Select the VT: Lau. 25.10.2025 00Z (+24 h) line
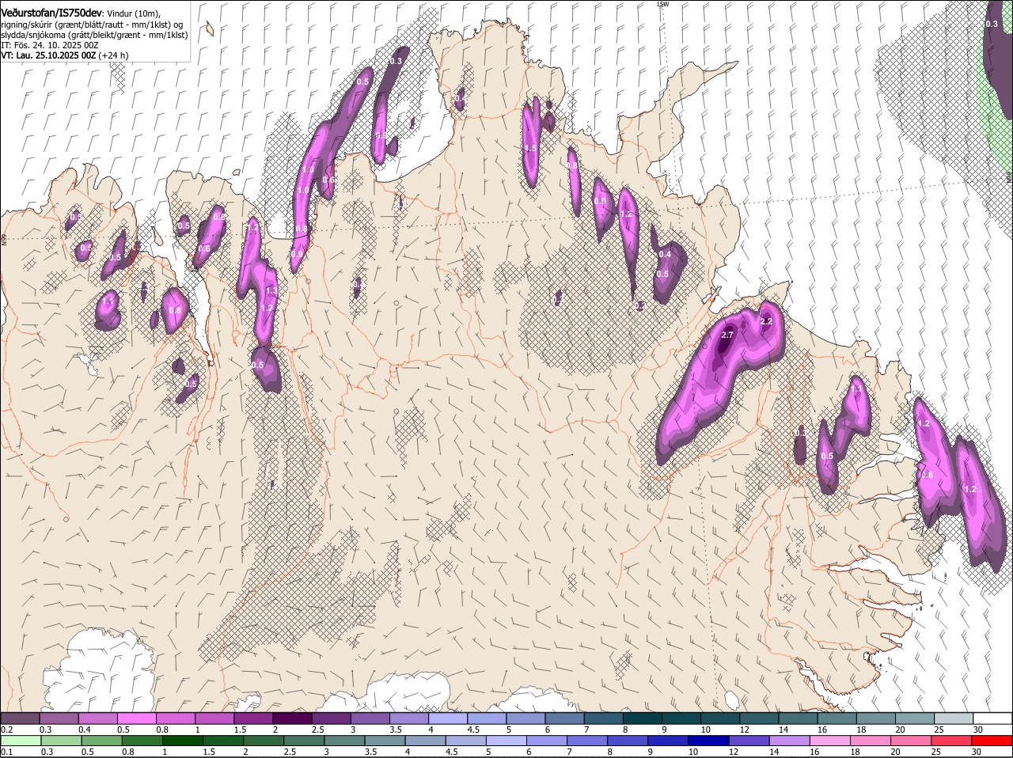Screen dimensions: 1013x758 (x=65, y=55)
